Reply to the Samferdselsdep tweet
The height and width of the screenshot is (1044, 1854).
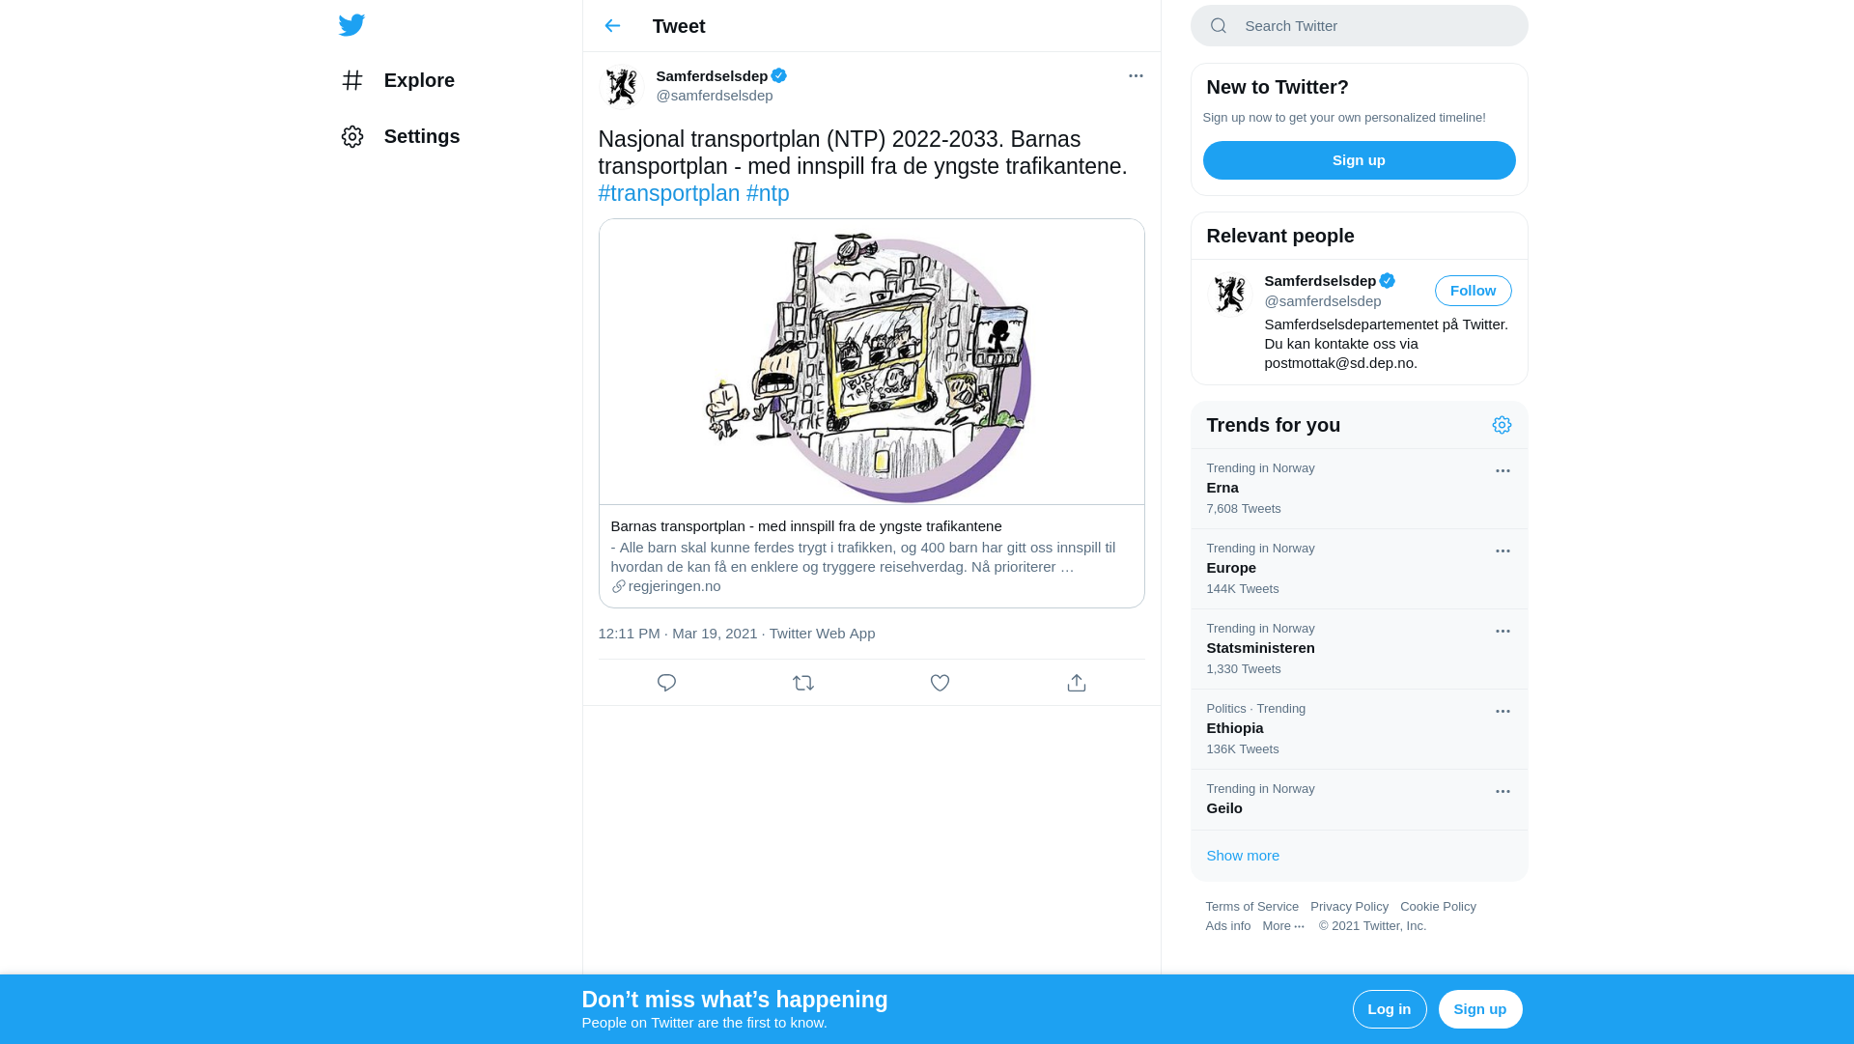point(666,683)
